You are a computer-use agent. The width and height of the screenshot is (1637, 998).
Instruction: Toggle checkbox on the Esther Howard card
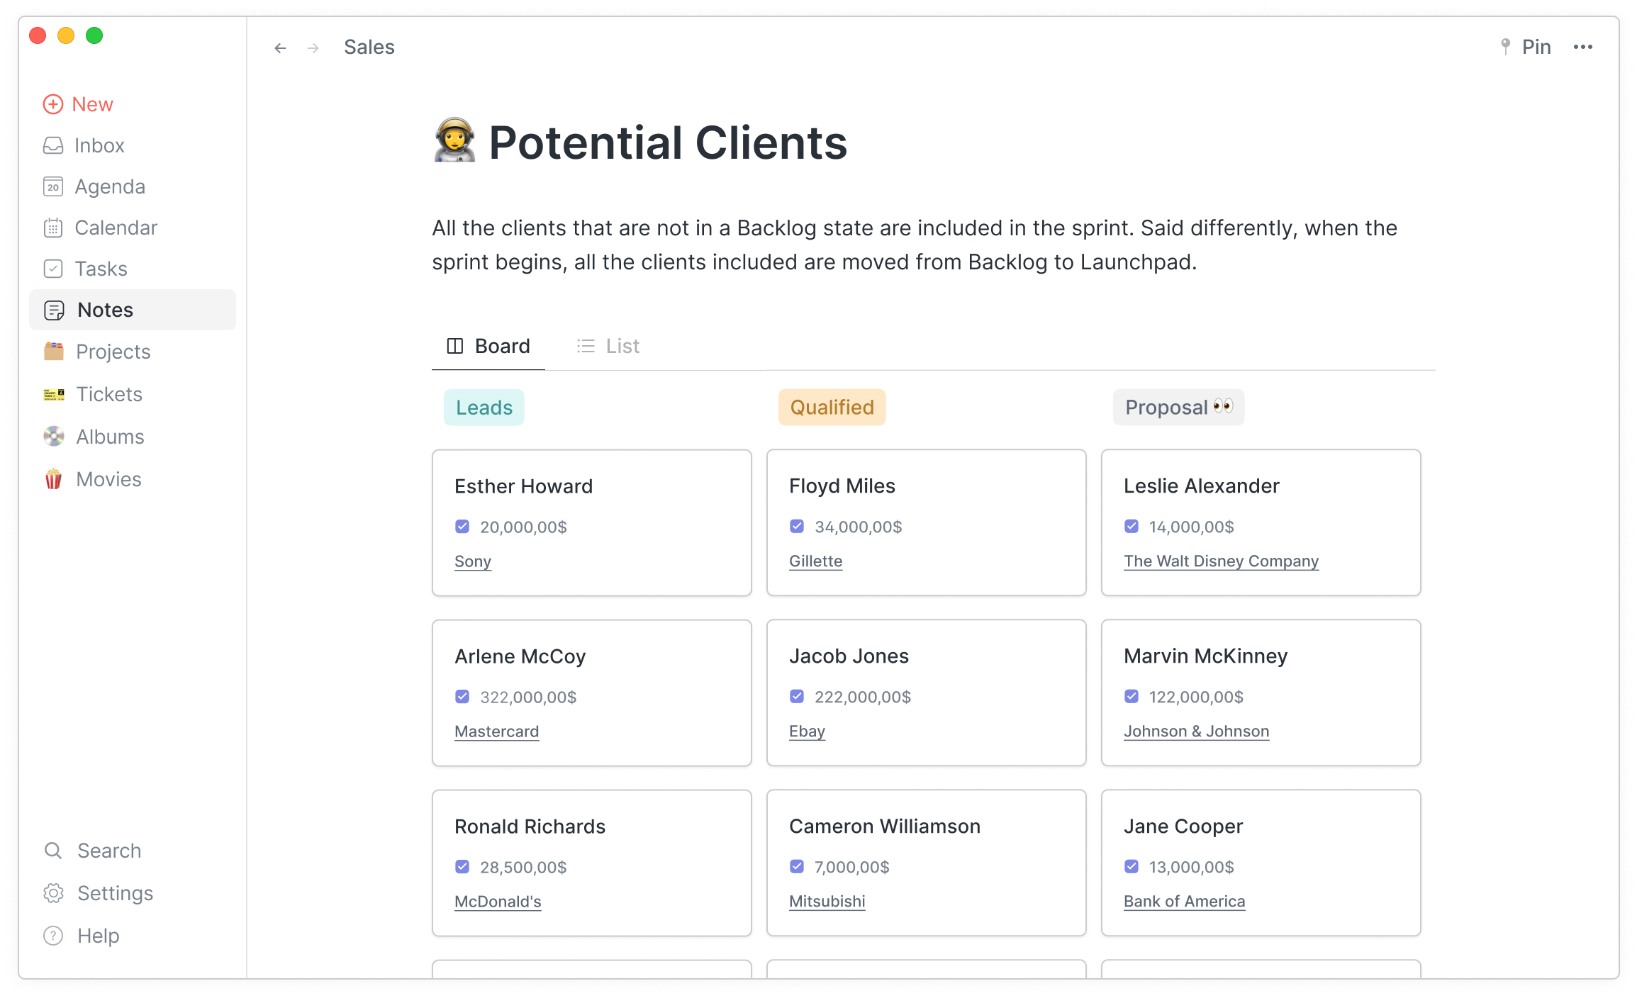(x=462, y=527)
